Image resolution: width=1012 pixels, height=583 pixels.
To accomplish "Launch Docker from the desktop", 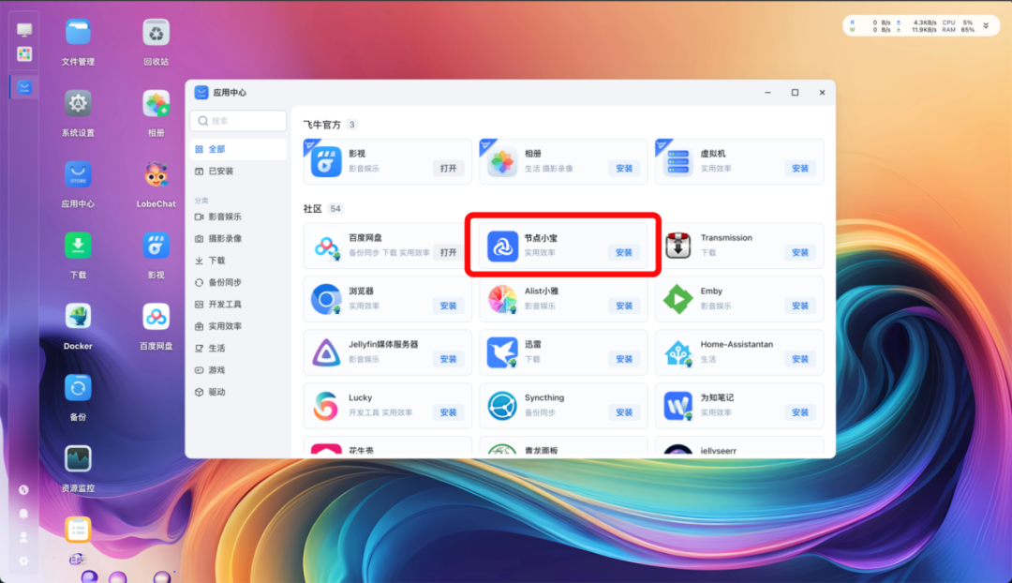I will pos(78,317).
